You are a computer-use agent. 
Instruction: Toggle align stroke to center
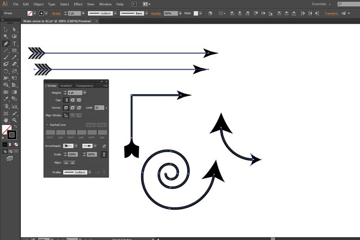[66, 115]
